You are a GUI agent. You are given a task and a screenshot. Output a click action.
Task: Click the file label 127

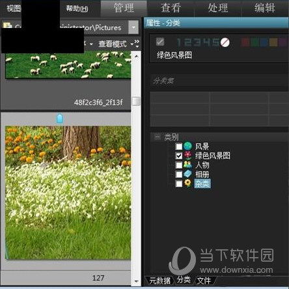[98, 278]
